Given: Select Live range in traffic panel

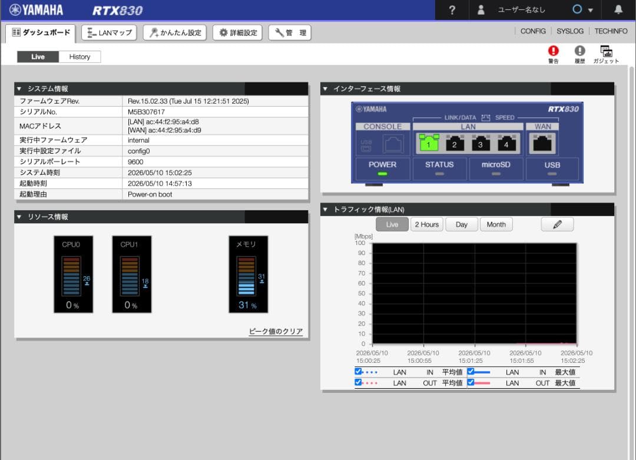Looking at the screenshot, I should tap(392, 224).
